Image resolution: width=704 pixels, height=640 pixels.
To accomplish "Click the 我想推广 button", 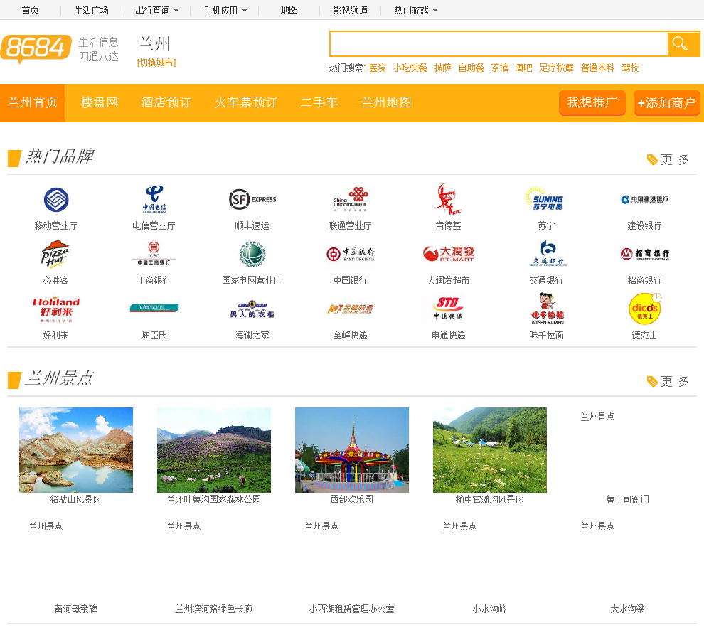I will tap(592, 103).
